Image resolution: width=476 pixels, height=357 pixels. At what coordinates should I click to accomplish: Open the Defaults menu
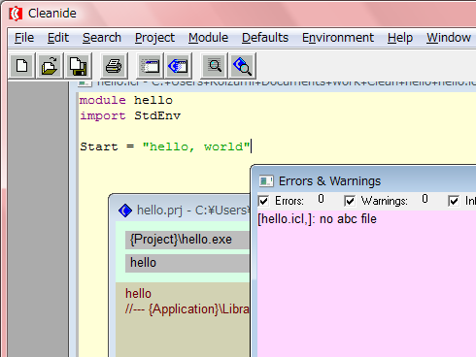point(265,38)
